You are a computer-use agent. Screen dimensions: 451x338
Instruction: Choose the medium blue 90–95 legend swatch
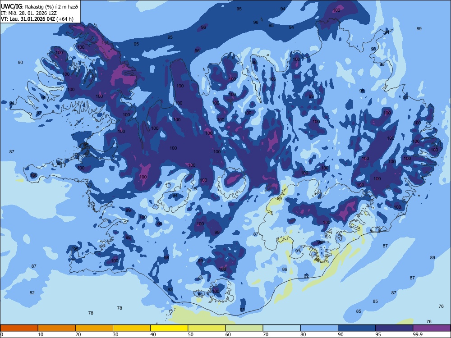[x=357, y=328]
